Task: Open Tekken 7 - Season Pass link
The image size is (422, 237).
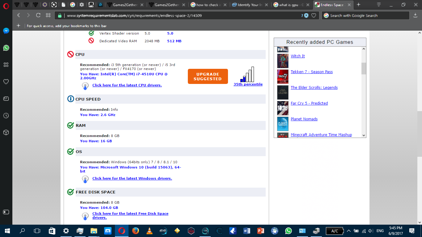Action: pyautogui.click(x=312, y=72)
